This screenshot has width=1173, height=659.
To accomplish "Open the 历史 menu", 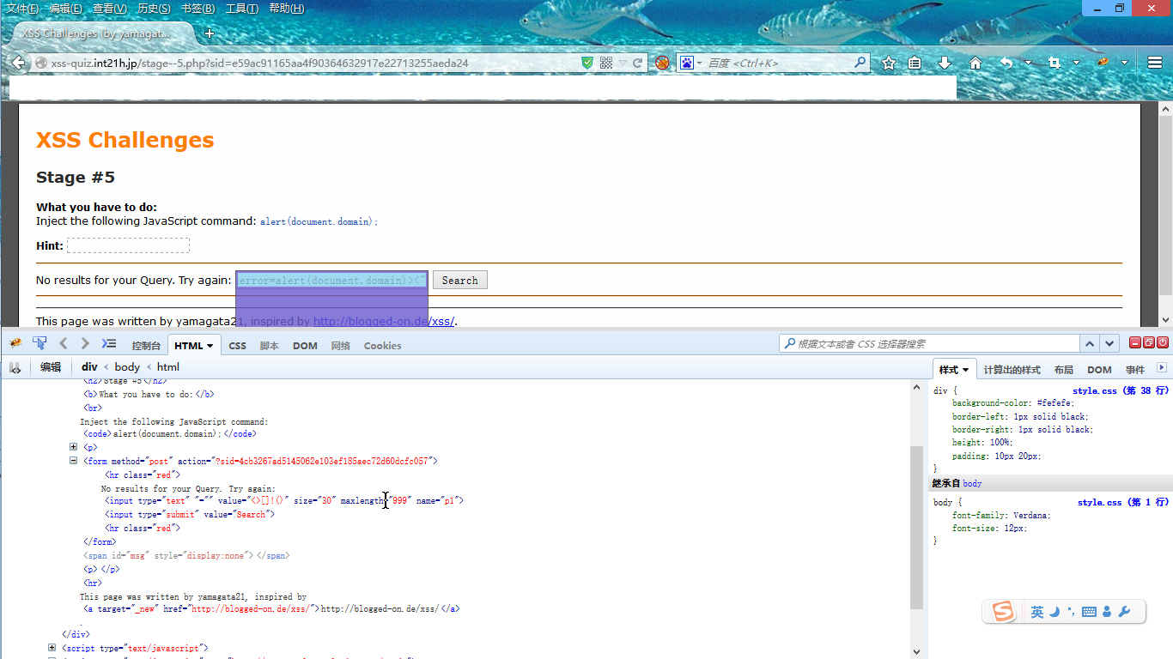I will pos(154,9).
